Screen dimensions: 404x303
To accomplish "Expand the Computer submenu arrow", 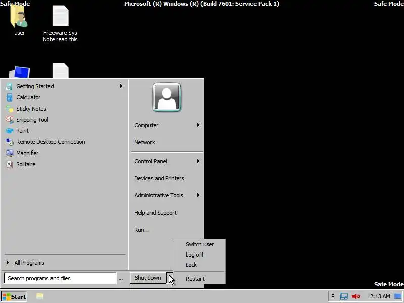I will coord(198,125).
